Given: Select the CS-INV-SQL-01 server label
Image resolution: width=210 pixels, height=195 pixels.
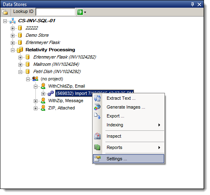Looking at the screenshot, I should [x=37, y=21].
